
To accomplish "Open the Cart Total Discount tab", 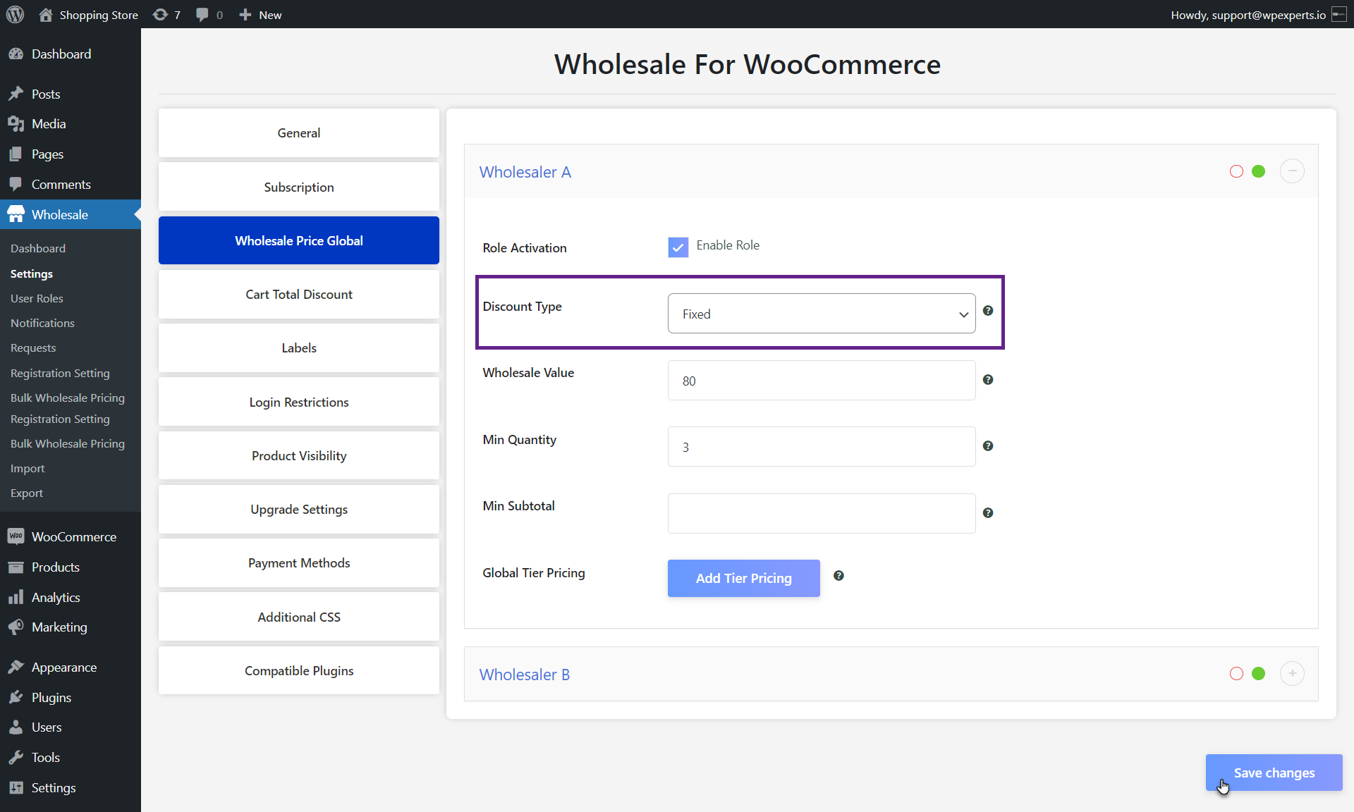I will 299,295.
